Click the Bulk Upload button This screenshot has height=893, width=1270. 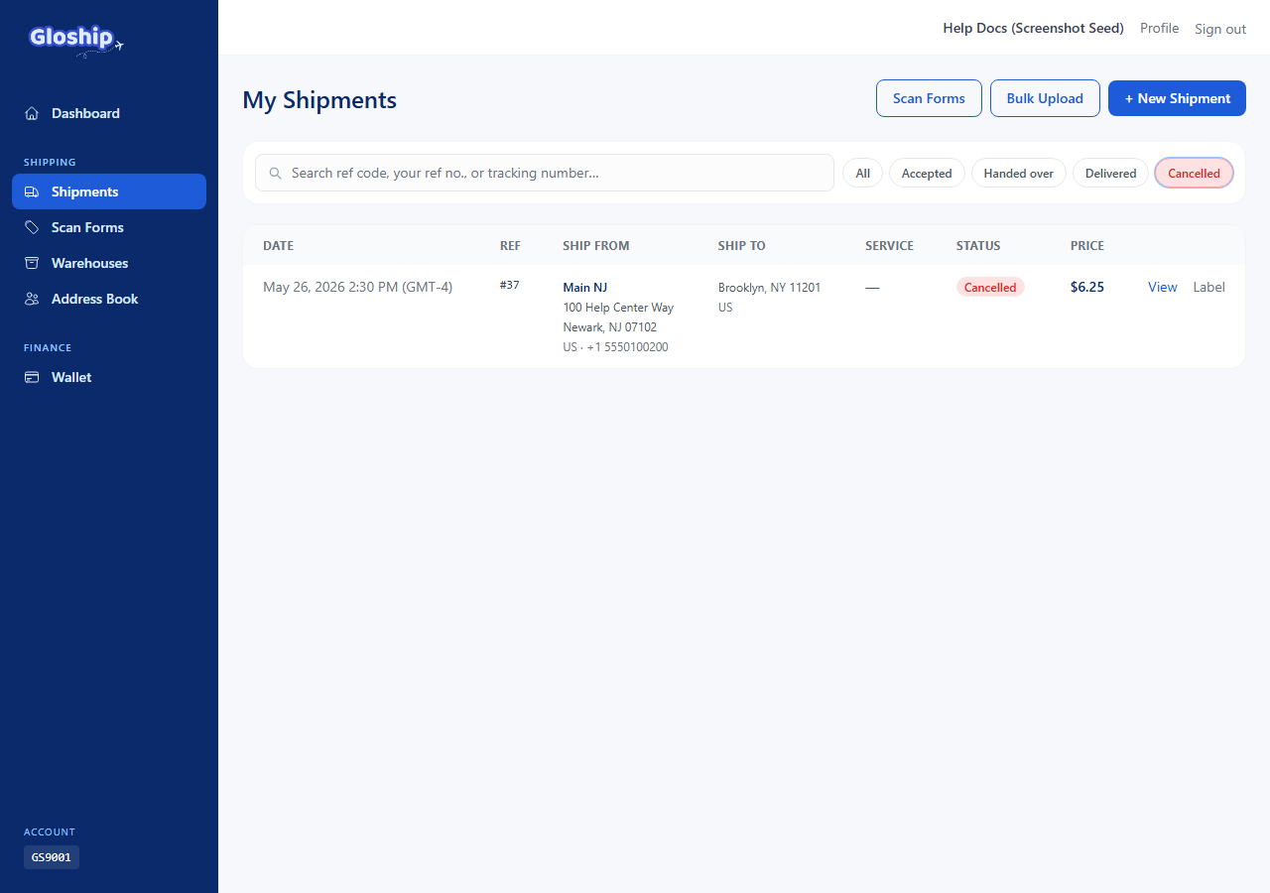[x=1045, y=98]
